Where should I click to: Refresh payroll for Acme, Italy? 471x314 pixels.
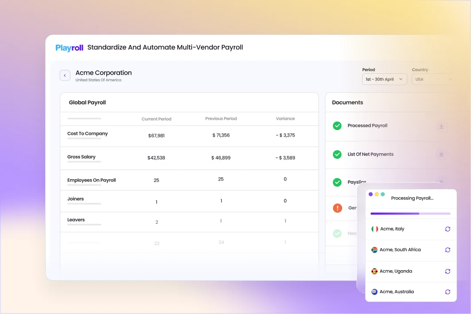448,229
